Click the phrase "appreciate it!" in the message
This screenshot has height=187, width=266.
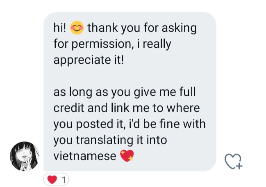[x=89, y=60]
